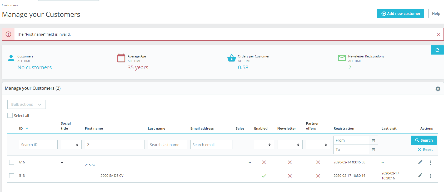Image resolution: width=444 pixels, height=192 pixels.
Task: Sort by First name column
Action: click(94, 128)
